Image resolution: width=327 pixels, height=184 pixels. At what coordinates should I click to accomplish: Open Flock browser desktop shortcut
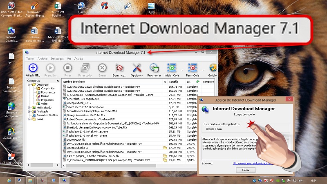[x=81, y=8]
